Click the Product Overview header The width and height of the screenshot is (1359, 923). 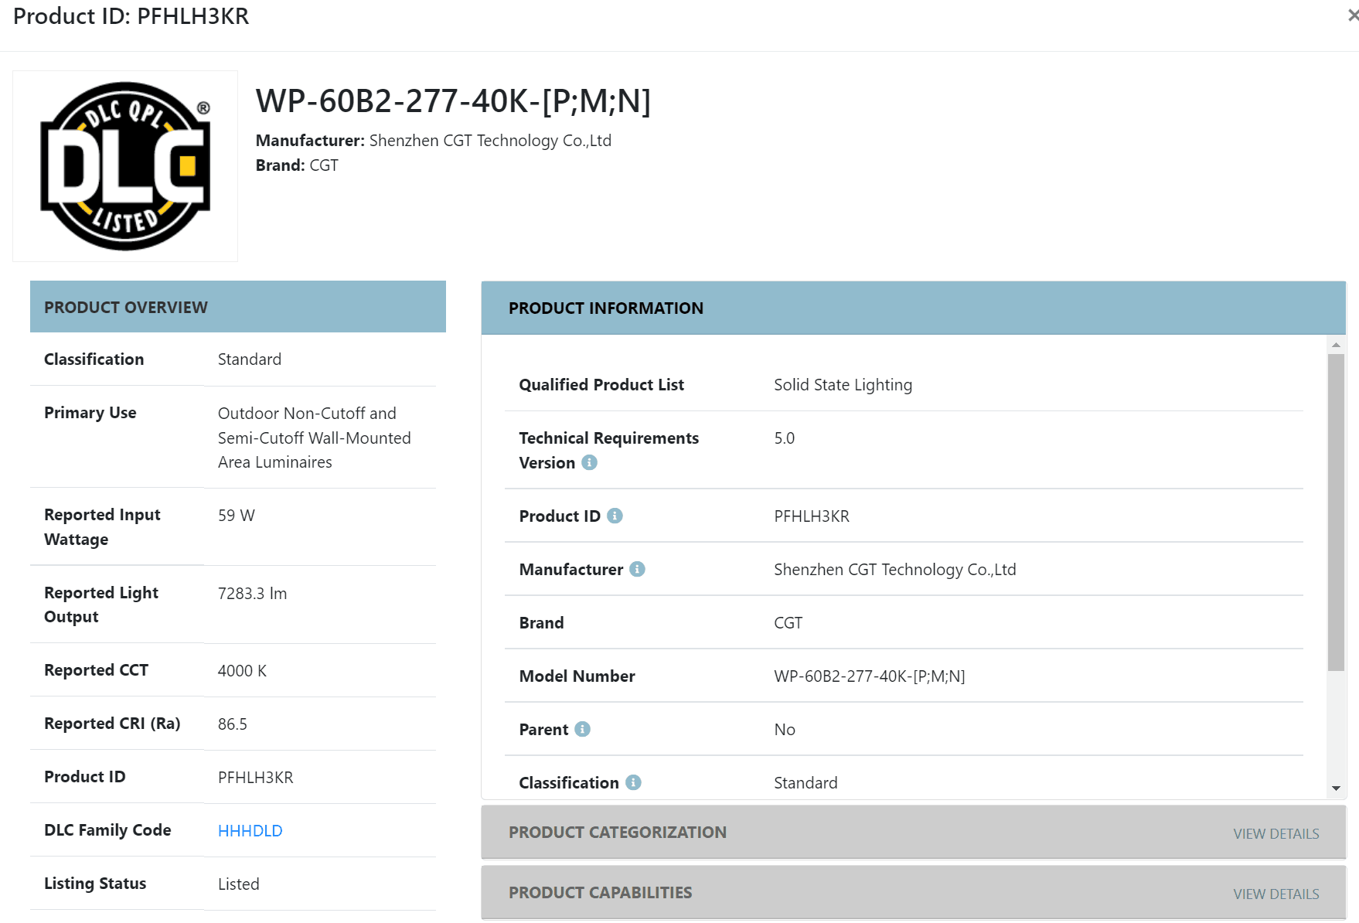point(238,307)
